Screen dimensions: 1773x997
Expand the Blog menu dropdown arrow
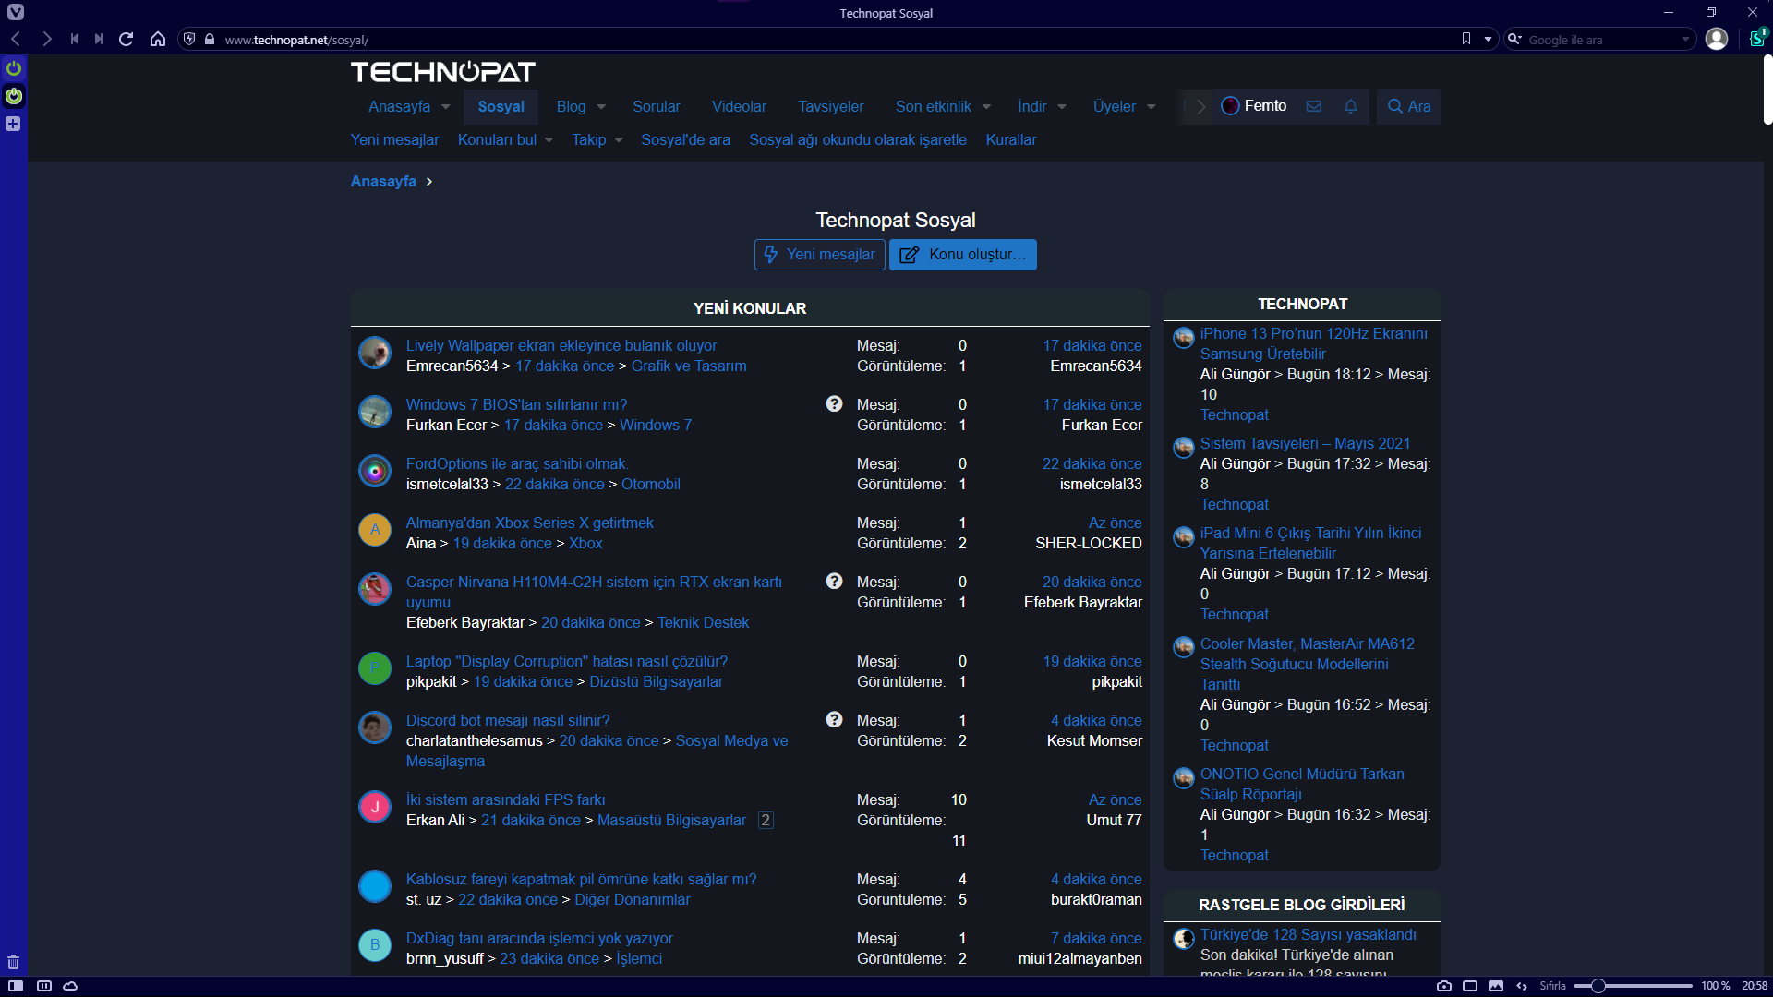(601, 107)
